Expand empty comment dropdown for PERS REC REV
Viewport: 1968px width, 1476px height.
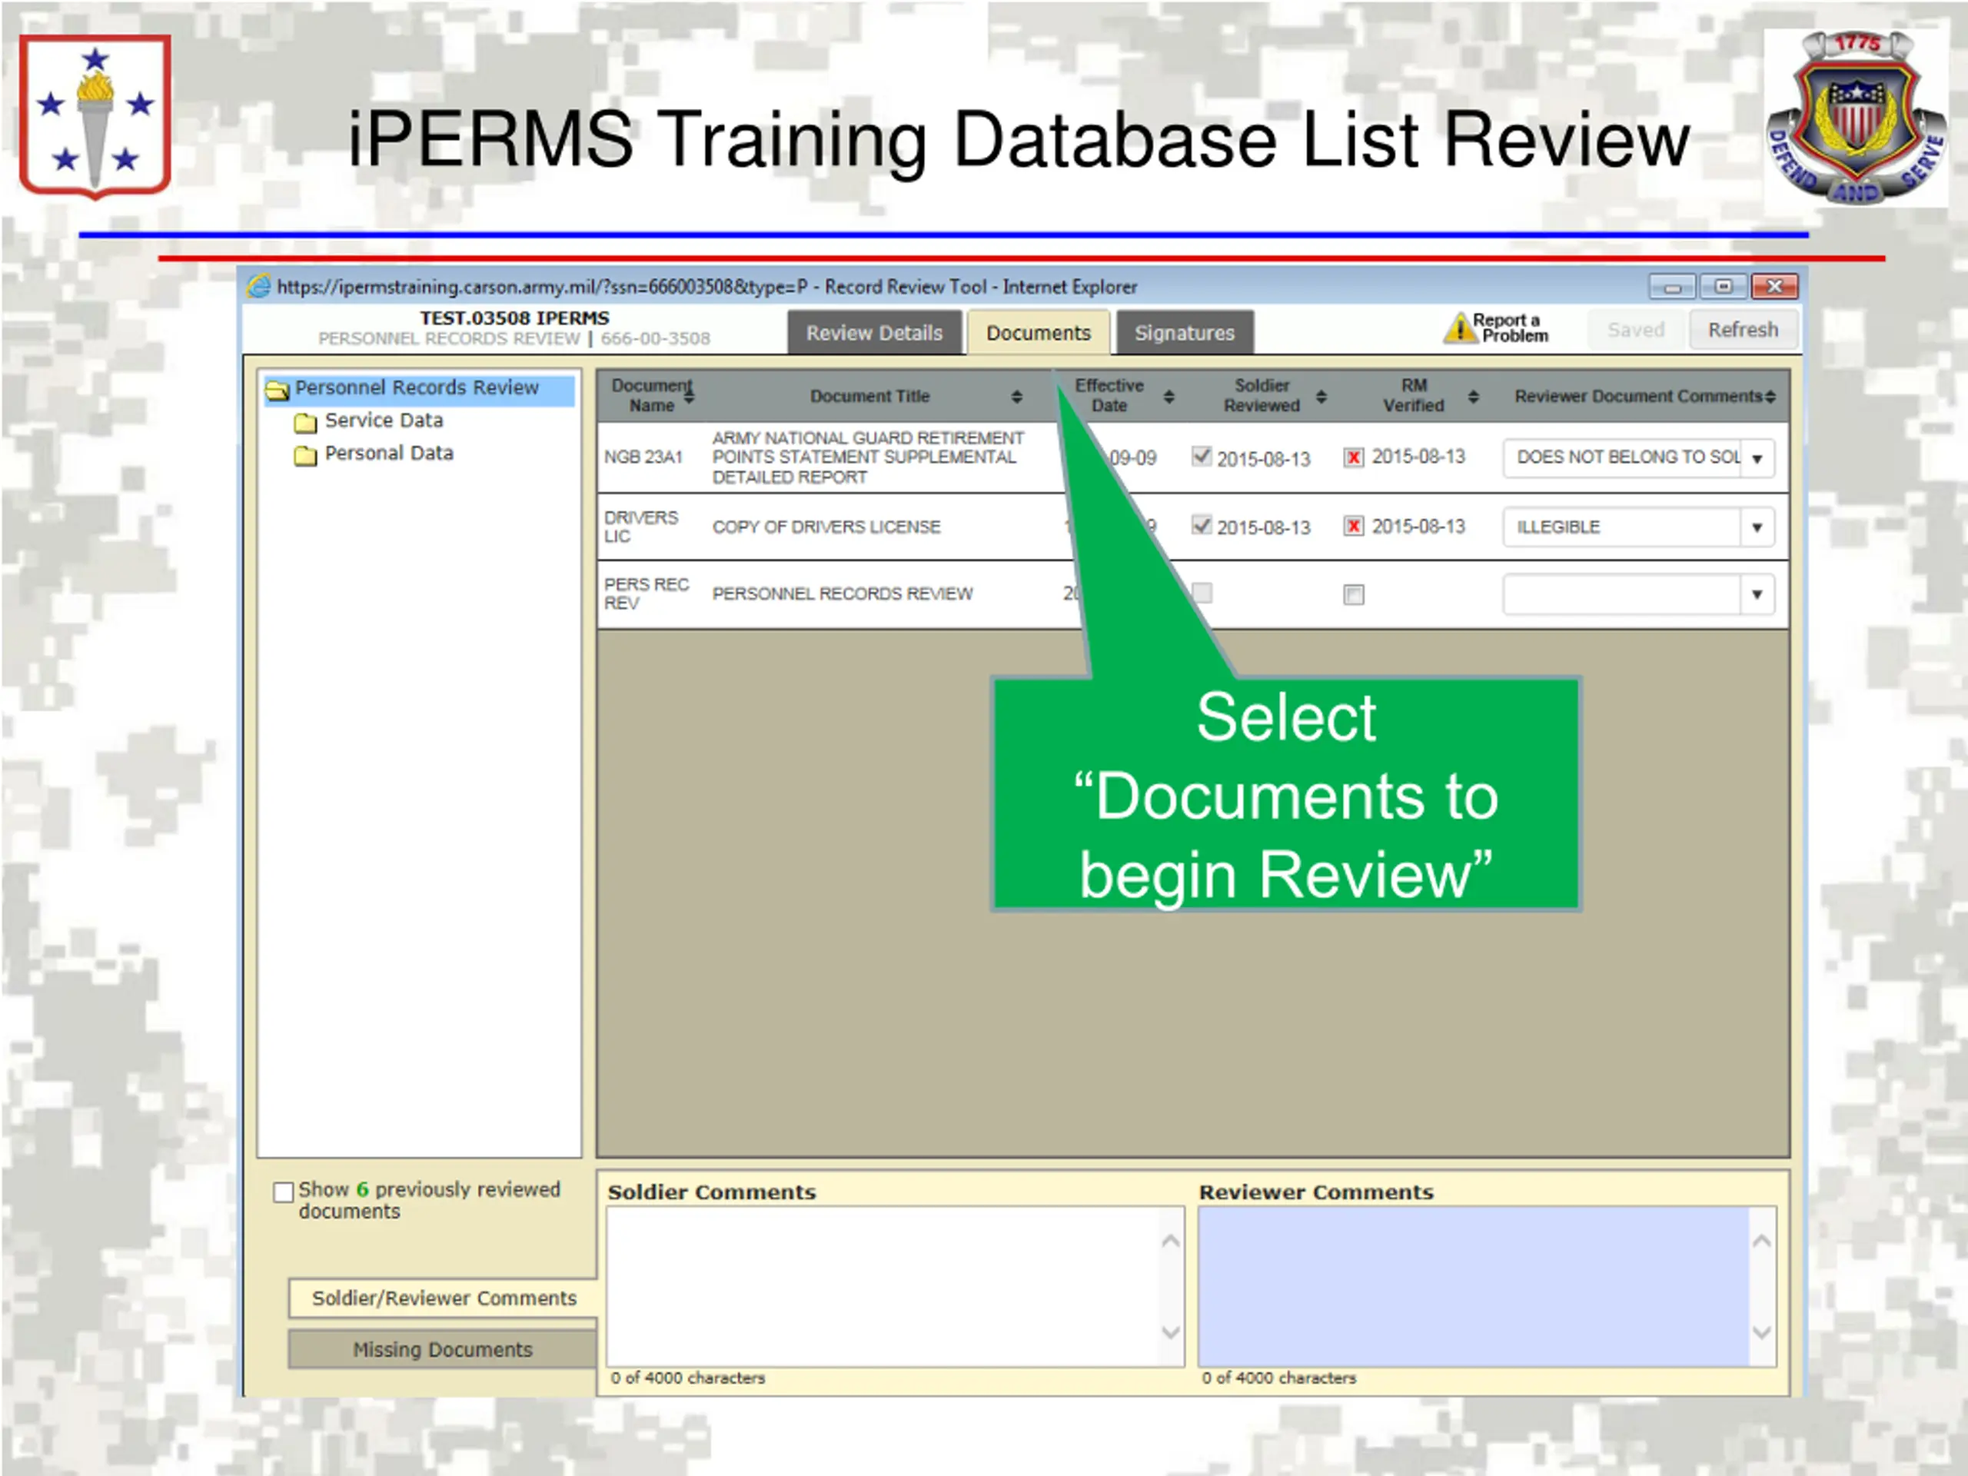[x=1757, y=594]
